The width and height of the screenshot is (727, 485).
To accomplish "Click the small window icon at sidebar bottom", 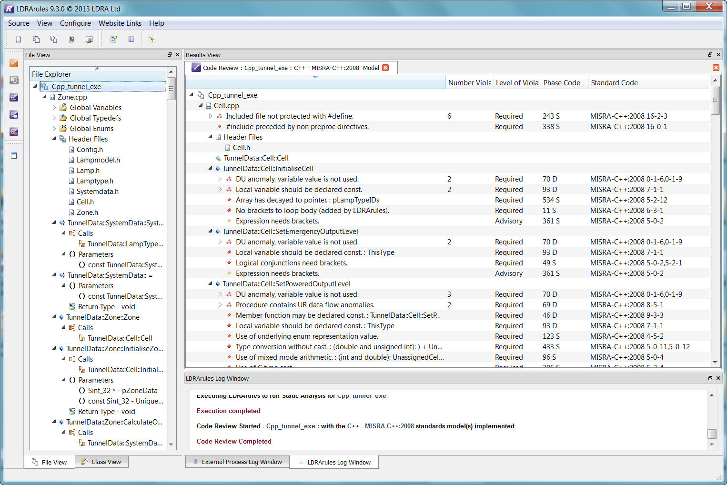I will tap(14, 156).
